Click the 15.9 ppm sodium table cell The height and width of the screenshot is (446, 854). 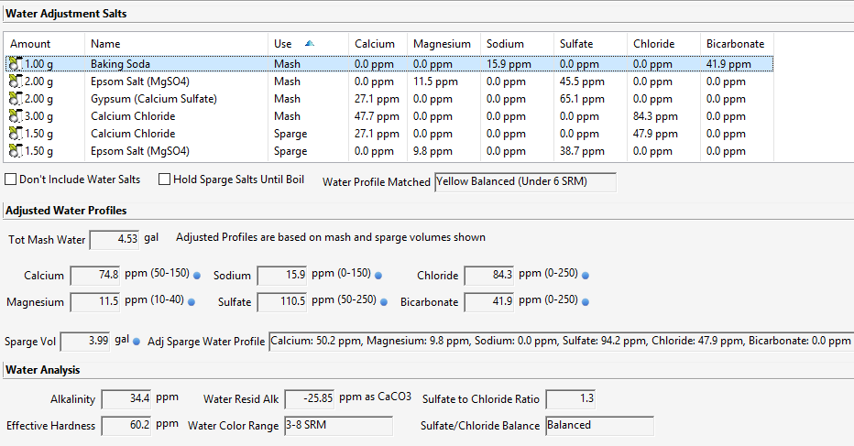point(509,64)
